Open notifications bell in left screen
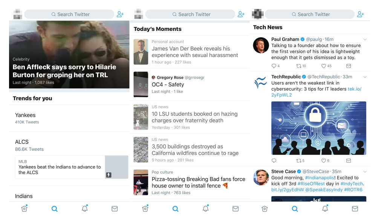The image size is (379, 216). (x=85, y=208)
